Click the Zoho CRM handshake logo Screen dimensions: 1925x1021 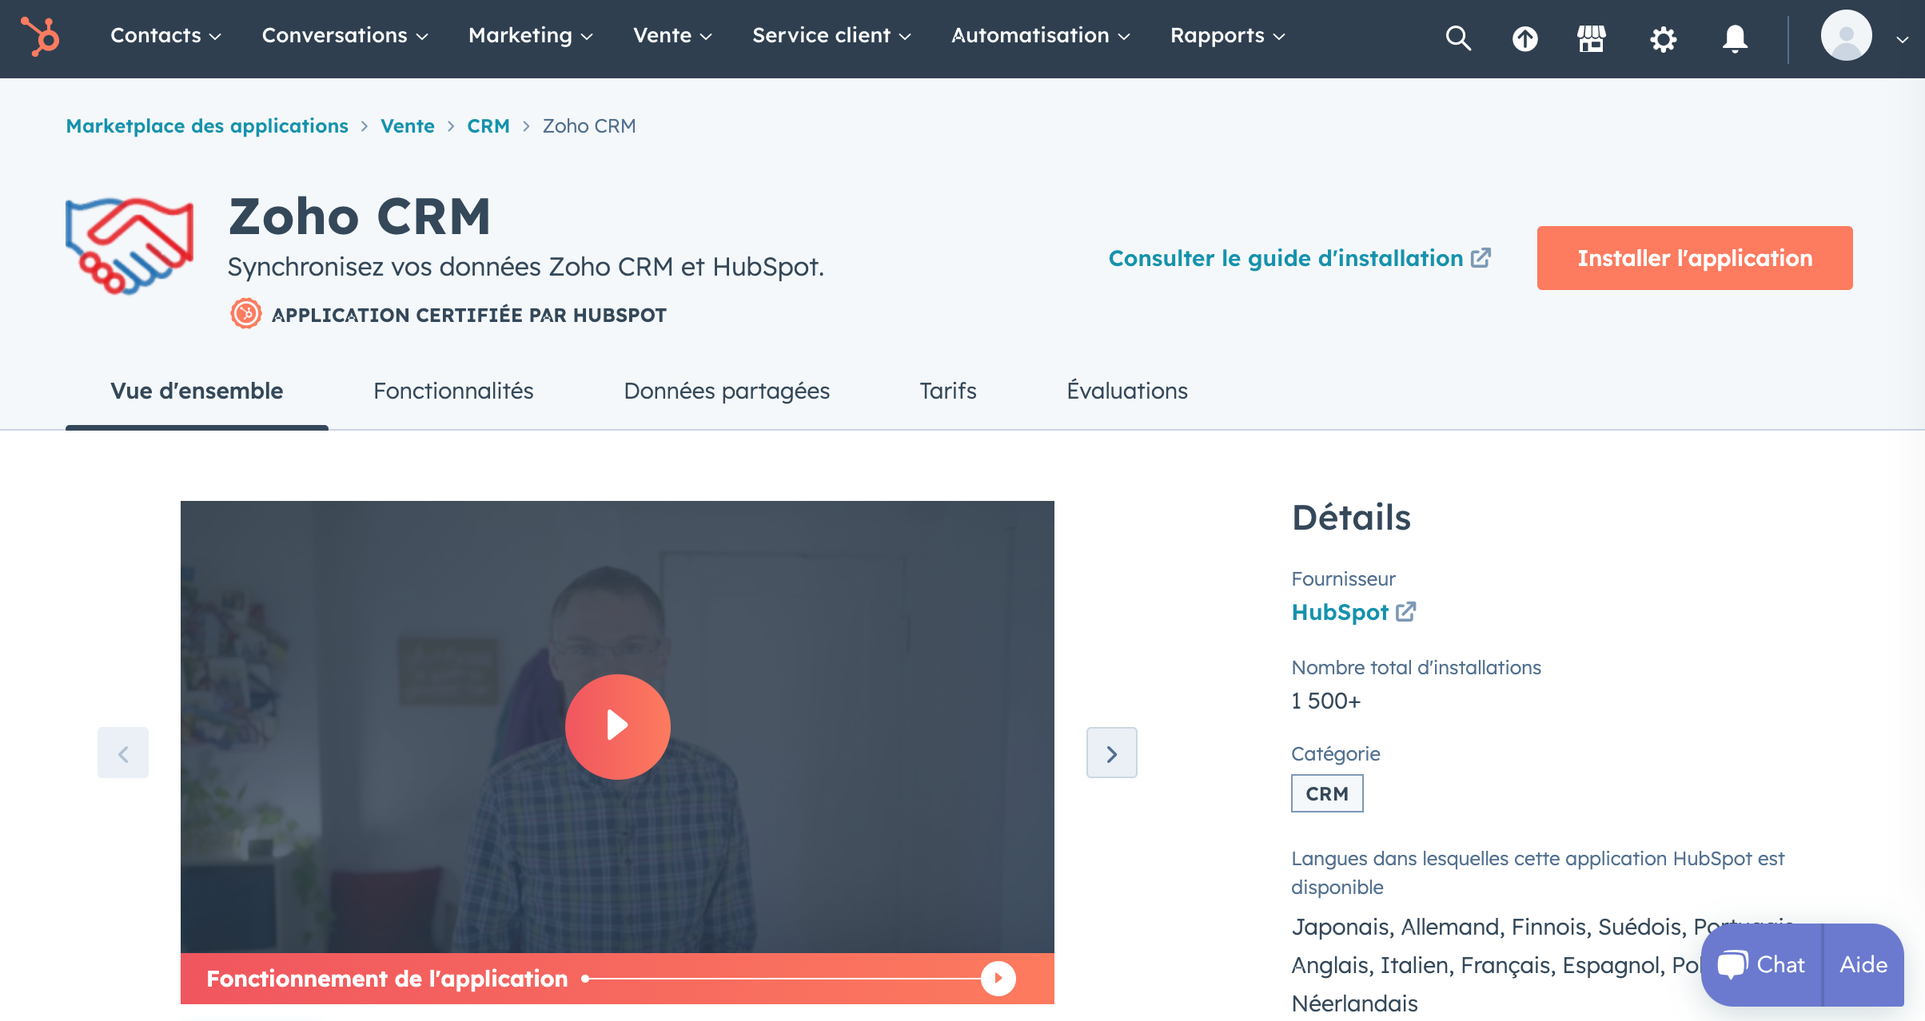click(x=130, y=246)
